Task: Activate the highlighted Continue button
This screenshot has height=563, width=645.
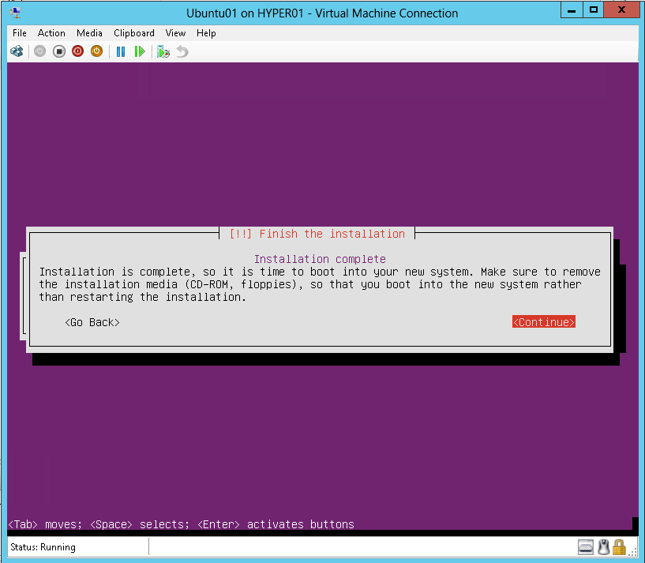Action: 543,322
